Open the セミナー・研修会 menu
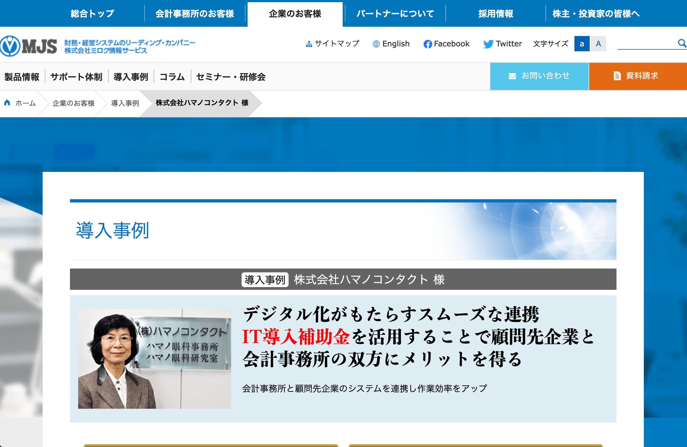This screenshot has height=447, width=687. point(231,77)
